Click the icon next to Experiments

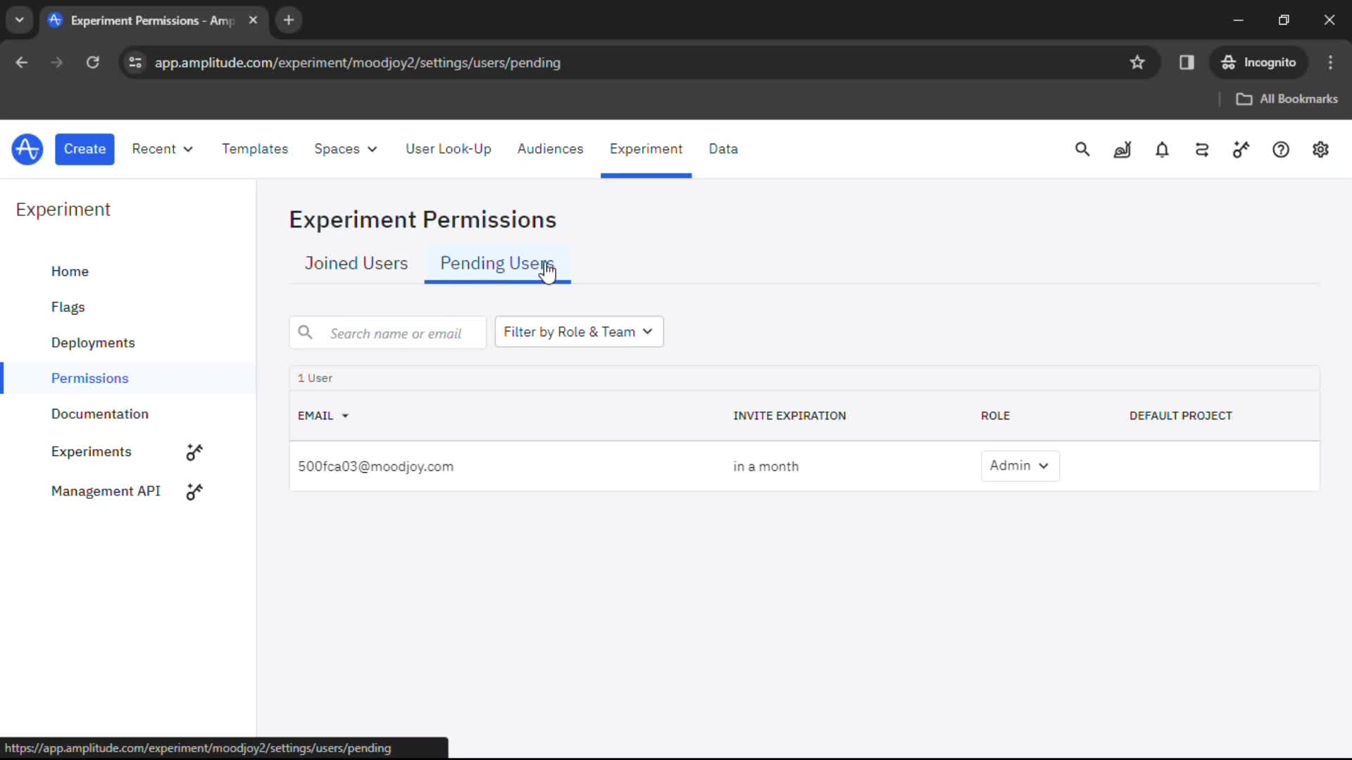194,452
